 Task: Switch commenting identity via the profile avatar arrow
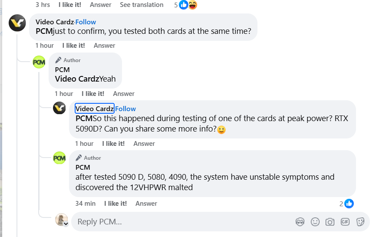[x=66, y=224]
